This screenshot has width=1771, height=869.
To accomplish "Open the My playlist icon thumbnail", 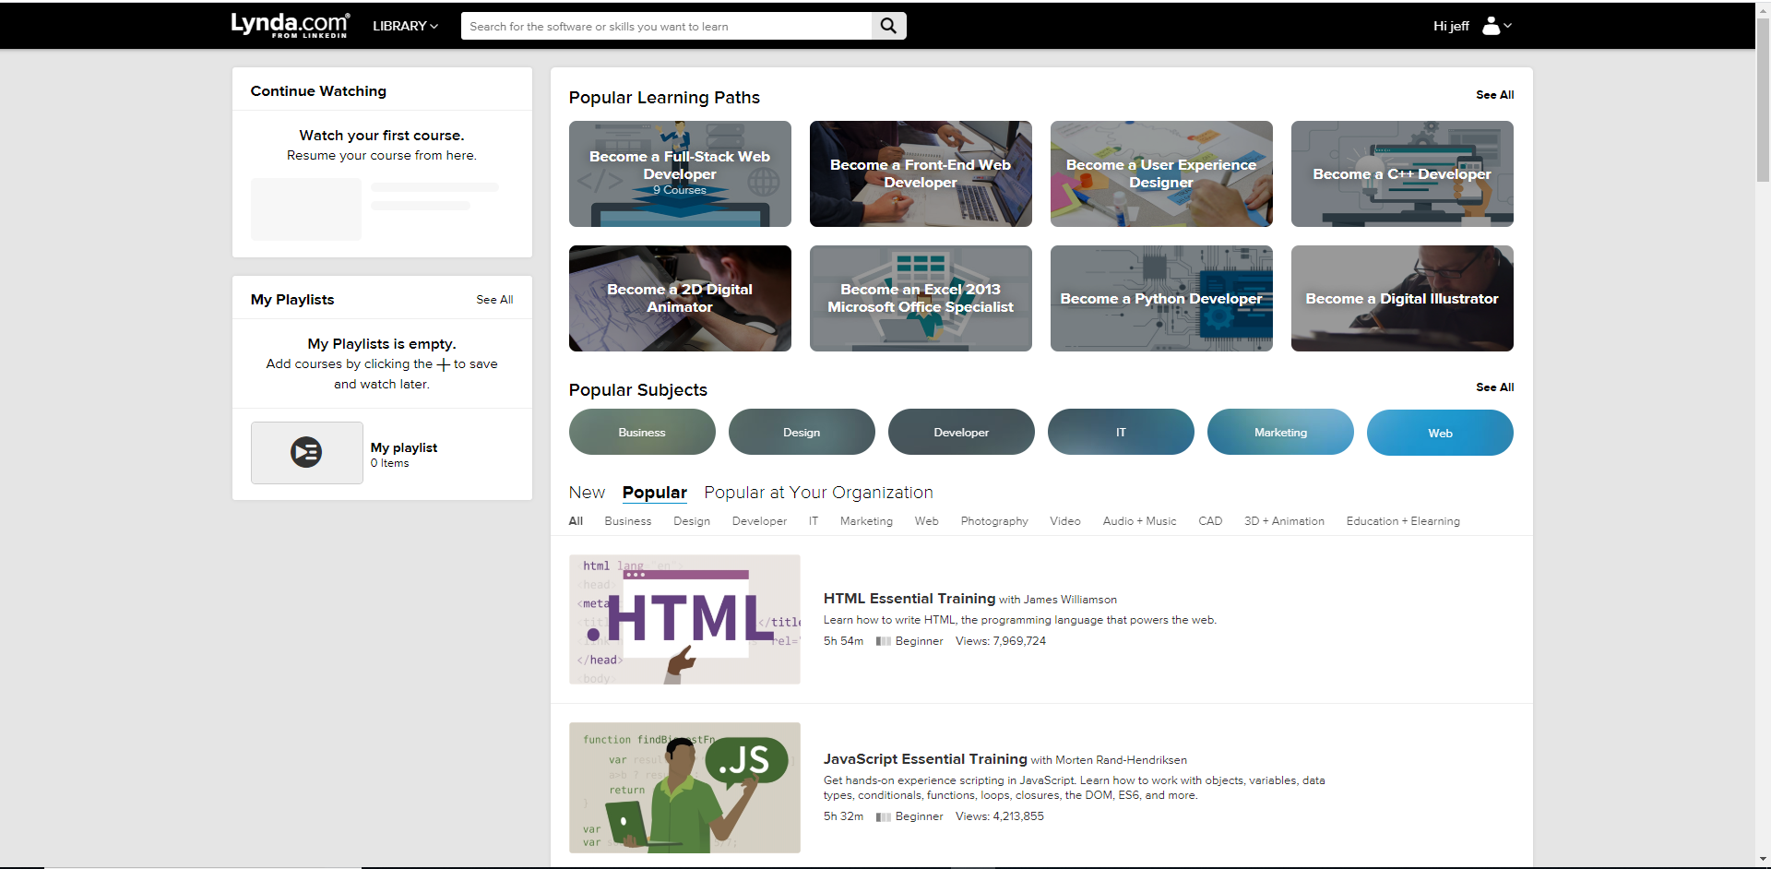I will pyautogui.click(x=306, y=453).
